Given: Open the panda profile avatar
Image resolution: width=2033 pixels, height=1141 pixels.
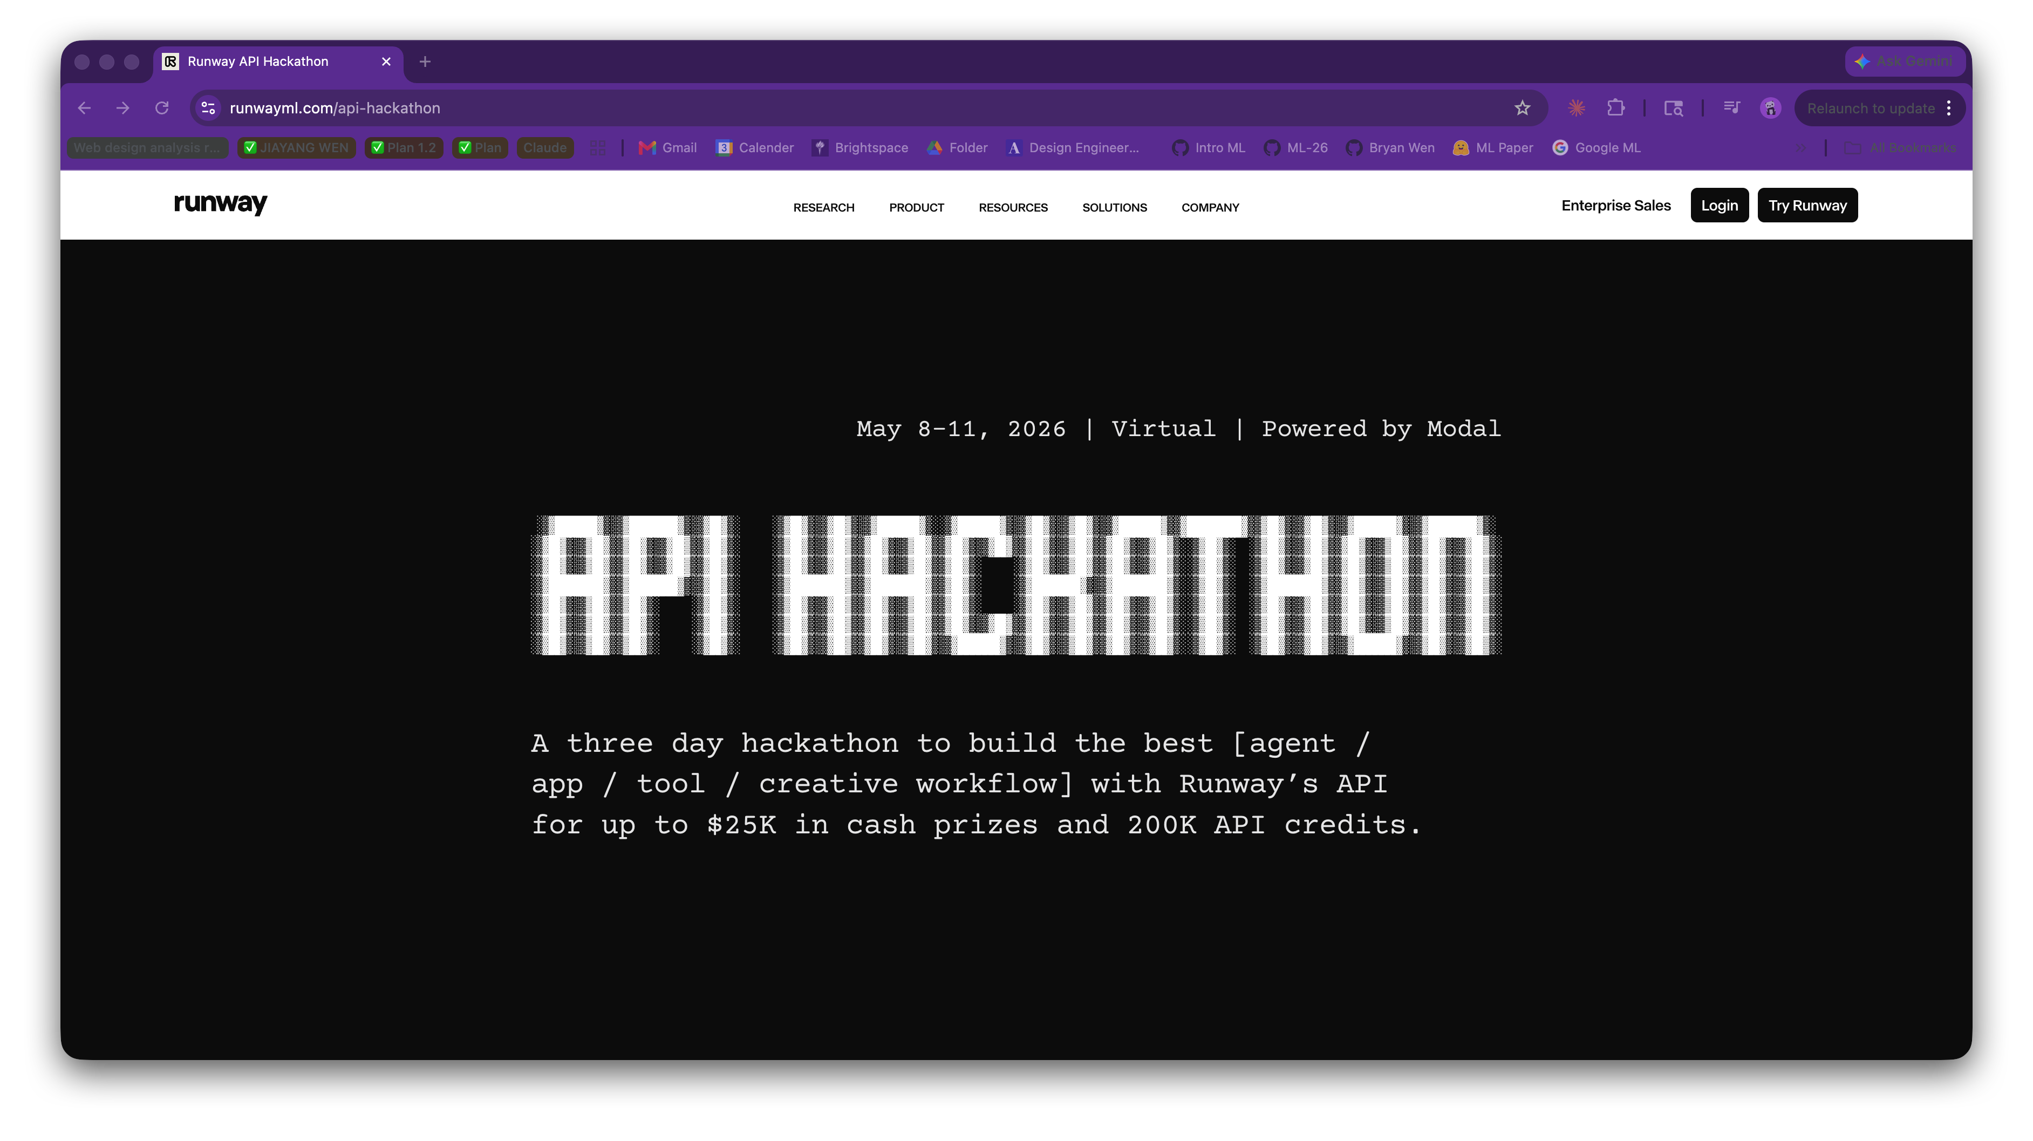Looking at the screenshot, I should 1770,108.
